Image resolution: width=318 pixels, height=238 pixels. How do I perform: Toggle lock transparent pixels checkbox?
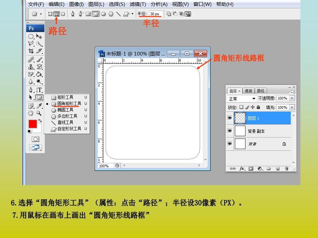[x=241, y=107]
